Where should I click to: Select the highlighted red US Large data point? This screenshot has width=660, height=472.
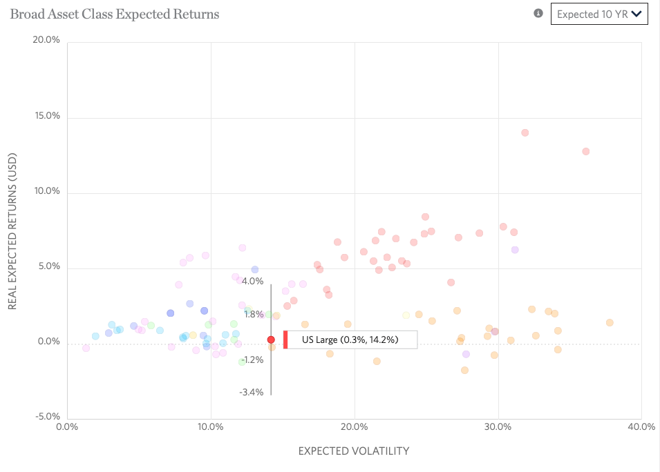[x=271, y=340]
